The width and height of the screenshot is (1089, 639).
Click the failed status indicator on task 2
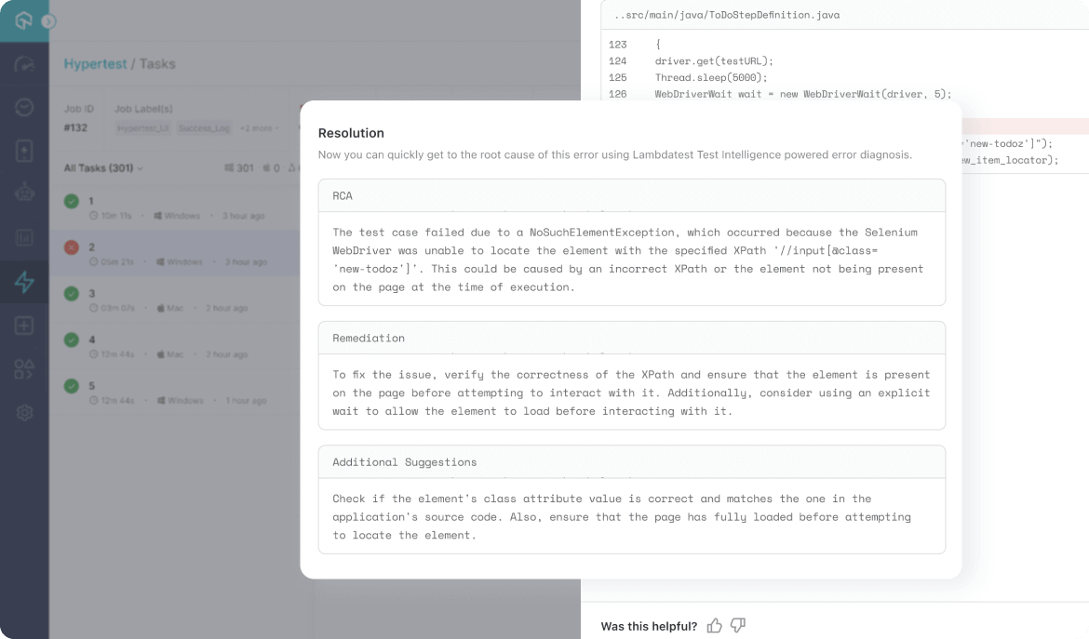click(72, 246)
